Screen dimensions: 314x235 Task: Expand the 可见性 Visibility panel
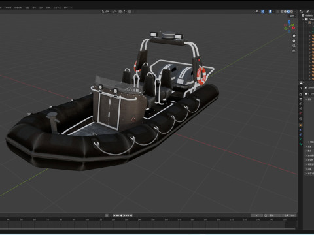coord(309,160)
